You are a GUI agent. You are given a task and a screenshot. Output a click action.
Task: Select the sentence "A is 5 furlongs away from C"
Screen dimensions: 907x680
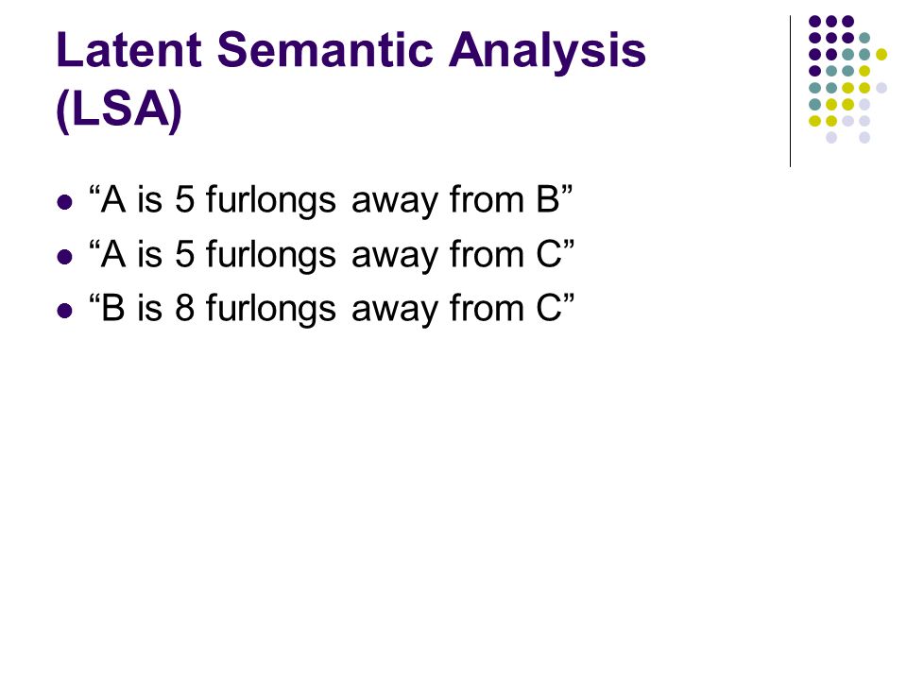332,255
